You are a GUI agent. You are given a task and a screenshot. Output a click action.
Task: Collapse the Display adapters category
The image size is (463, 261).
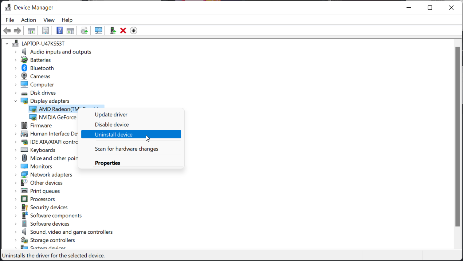click(x=16, y=101)
